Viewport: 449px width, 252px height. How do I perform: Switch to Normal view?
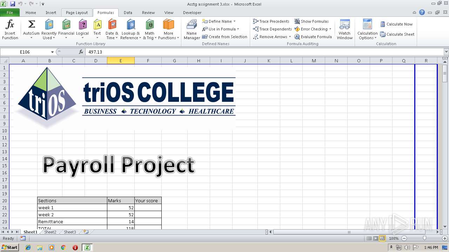369,238
